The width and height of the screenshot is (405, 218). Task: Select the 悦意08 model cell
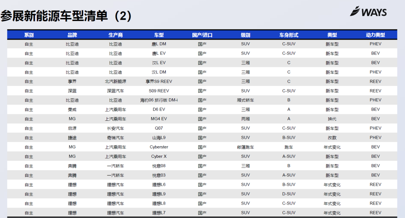159,166
